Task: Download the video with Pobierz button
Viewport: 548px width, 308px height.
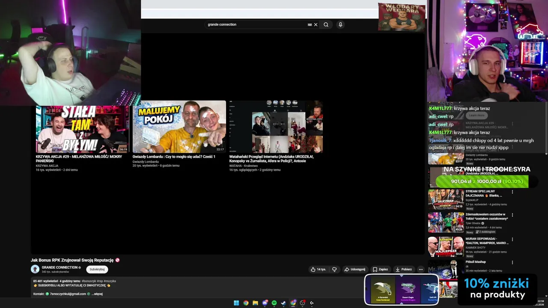Action: click(x=404, y=269)
